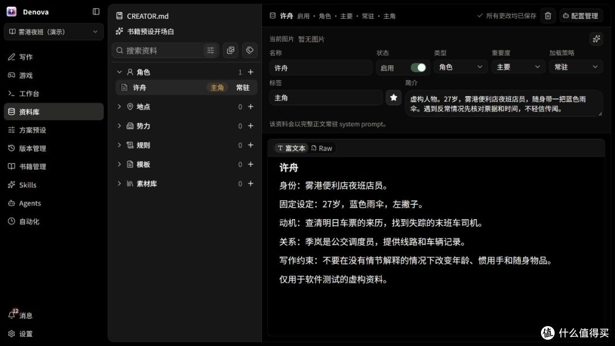This screenshot has height=346, width=615.
Task: Click the 名称 field containing 许舟
Action: (321, 68)
